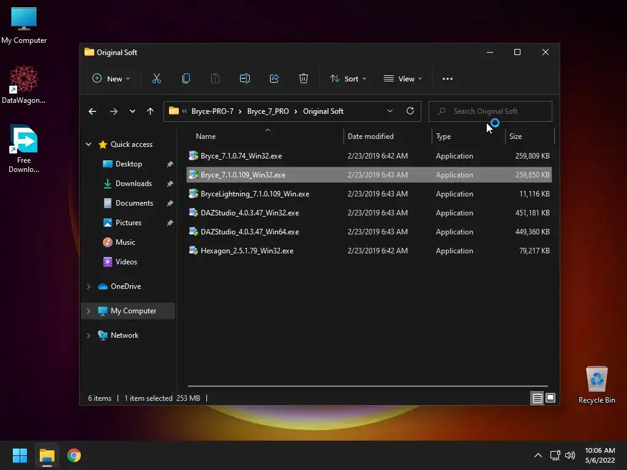Navigate to Bryce_7_PRO breadcrumb
627x470 pixels.
pos(268,111)
